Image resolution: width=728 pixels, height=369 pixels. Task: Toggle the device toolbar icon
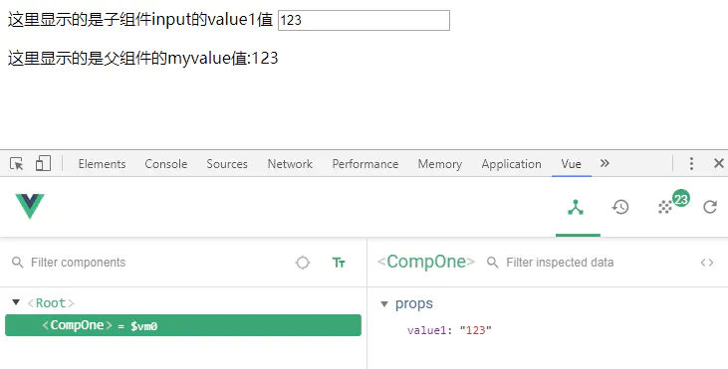43,164
